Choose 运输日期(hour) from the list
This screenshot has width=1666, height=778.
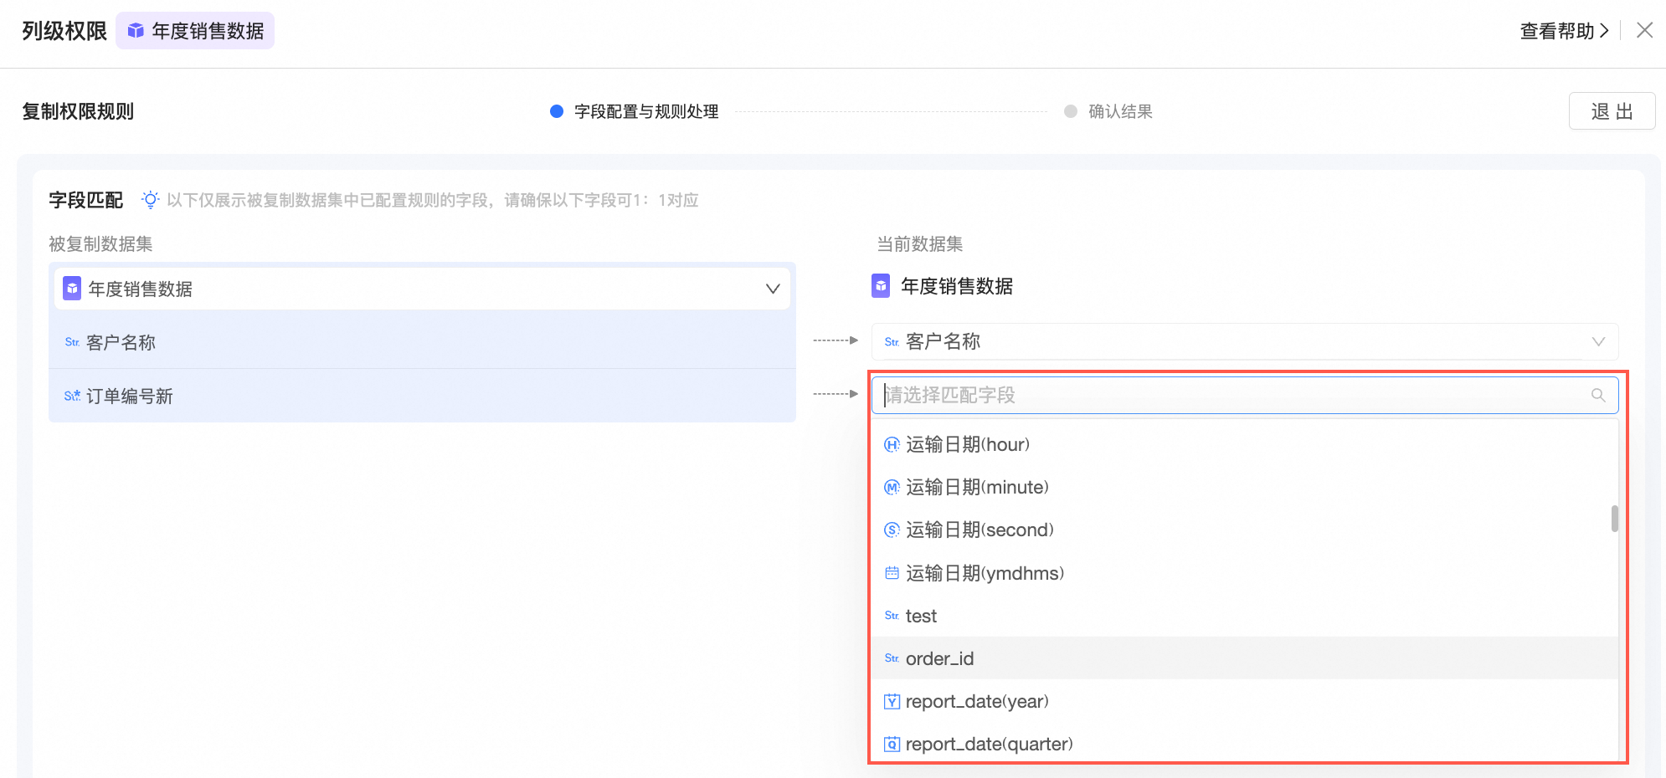1244,444
